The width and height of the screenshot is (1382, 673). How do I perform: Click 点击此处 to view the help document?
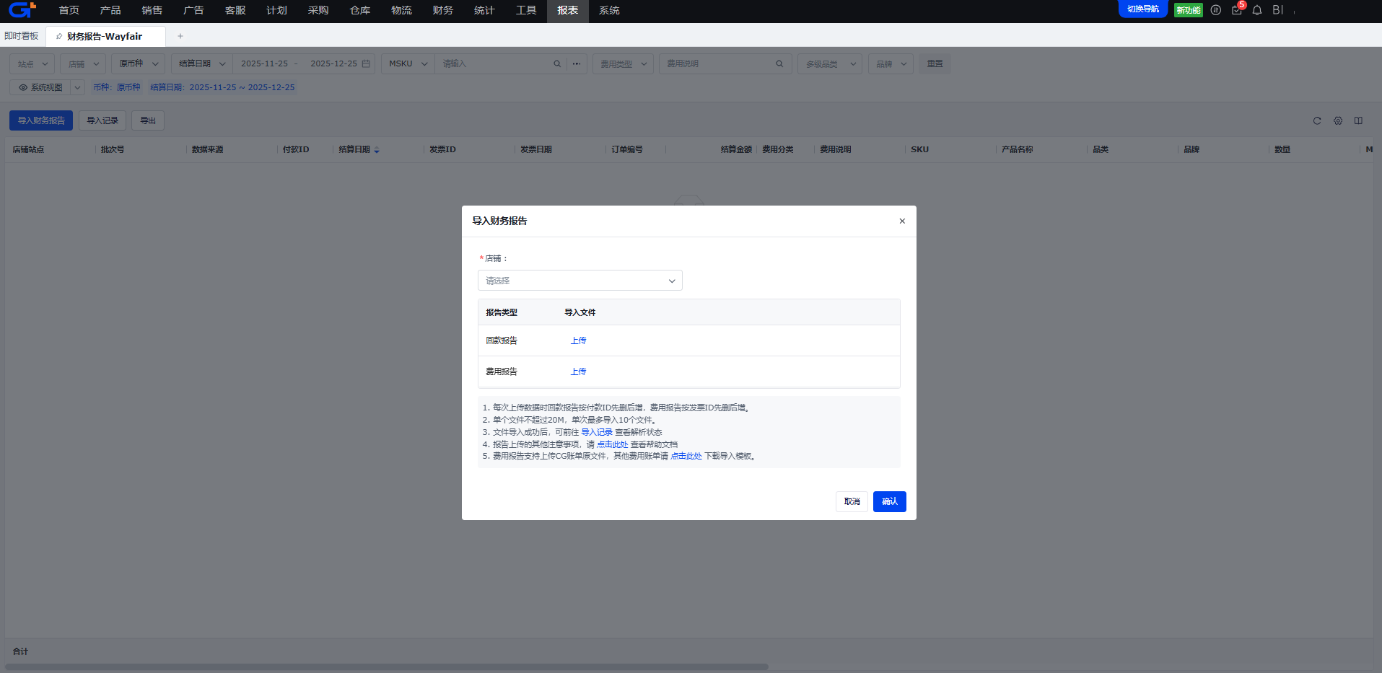[613, 444]
